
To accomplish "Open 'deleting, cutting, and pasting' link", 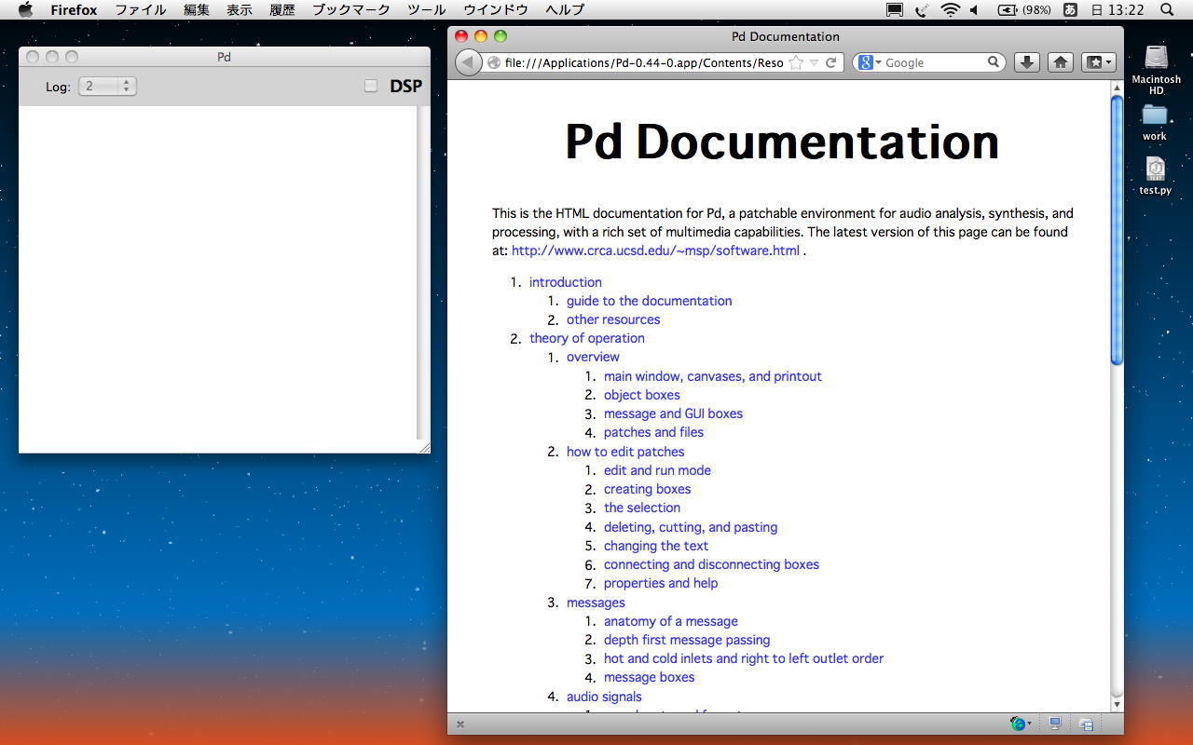I will pyautogui.click(x=691, y=527).
